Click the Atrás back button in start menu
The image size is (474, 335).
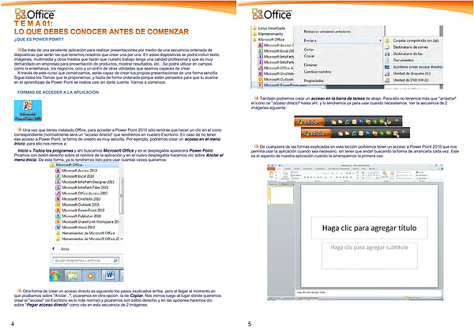tap(62, 249)
